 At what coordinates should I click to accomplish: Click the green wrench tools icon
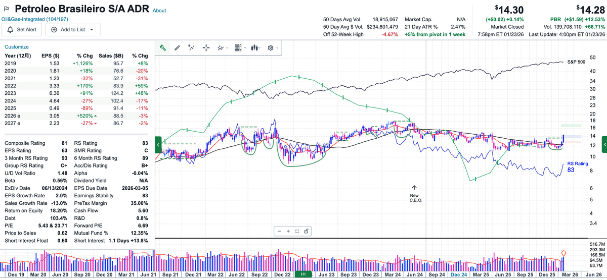[163, 48]
